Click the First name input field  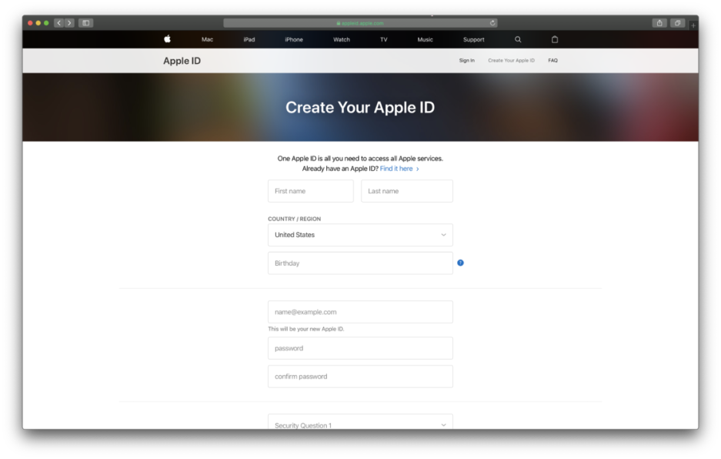pos(310,191)
